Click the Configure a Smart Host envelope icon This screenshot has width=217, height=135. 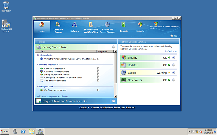coord(41,77)
